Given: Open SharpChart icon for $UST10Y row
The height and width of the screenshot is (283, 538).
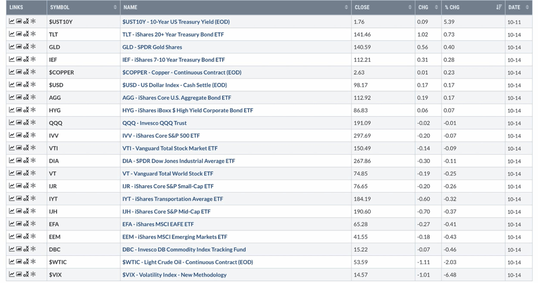Looking at the screenshot, I should pos(12,22).
